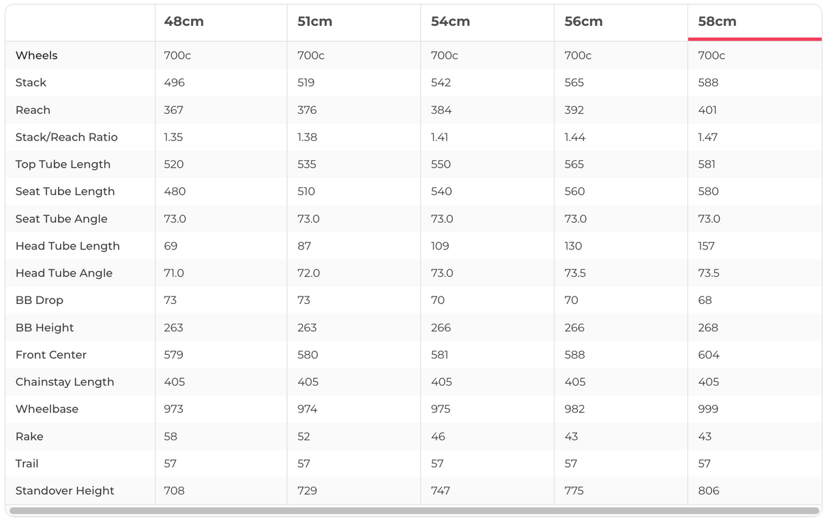This screenshot has height=522, width=828.
Task: Click the Chainstay Length row label
Action: (65, 382)
